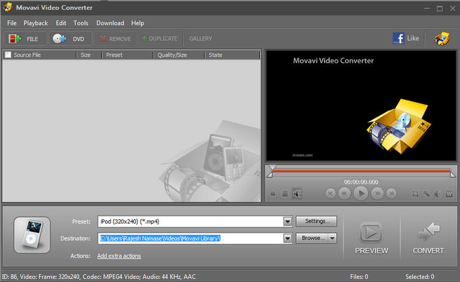Select the crop tool icon
460x282 pixels.
pos(416,194)
